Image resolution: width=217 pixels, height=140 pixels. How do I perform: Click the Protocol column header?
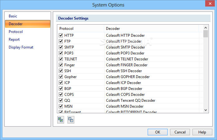pos(81,29)
